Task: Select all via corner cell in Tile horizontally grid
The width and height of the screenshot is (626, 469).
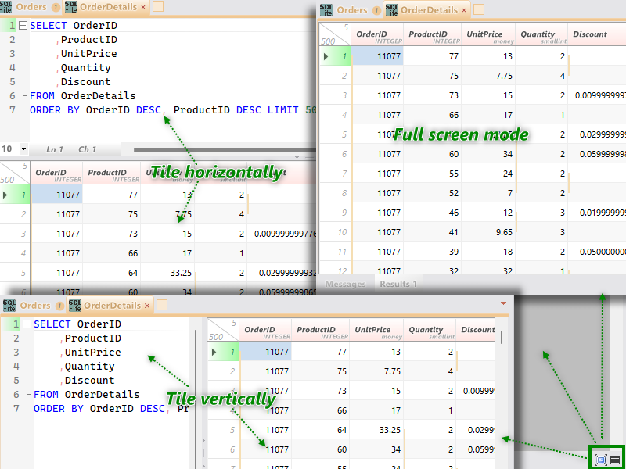Action: click(14, 172)
